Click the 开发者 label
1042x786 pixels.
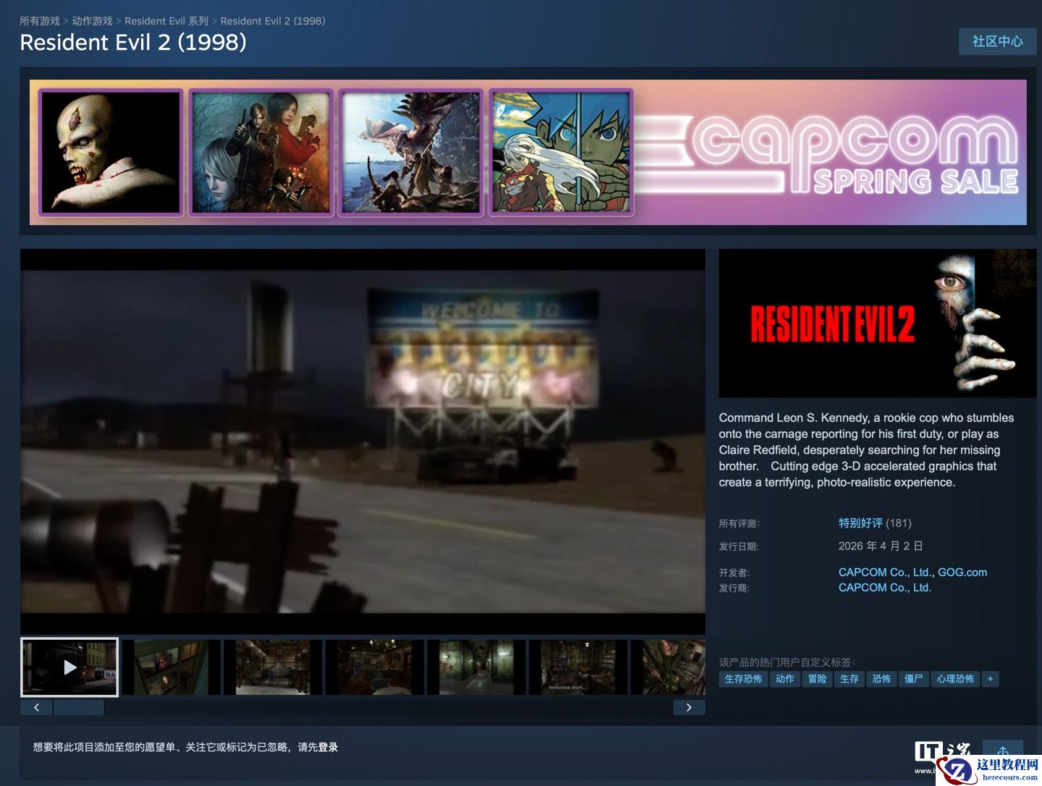click(734, 572)
